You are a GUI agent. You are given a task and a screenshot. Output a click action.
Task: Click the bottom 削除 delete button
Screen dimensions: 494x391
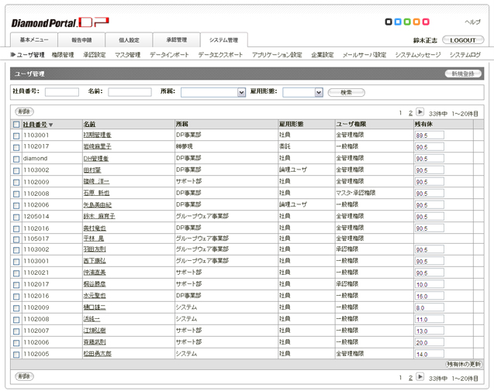(x=24, y=376)
